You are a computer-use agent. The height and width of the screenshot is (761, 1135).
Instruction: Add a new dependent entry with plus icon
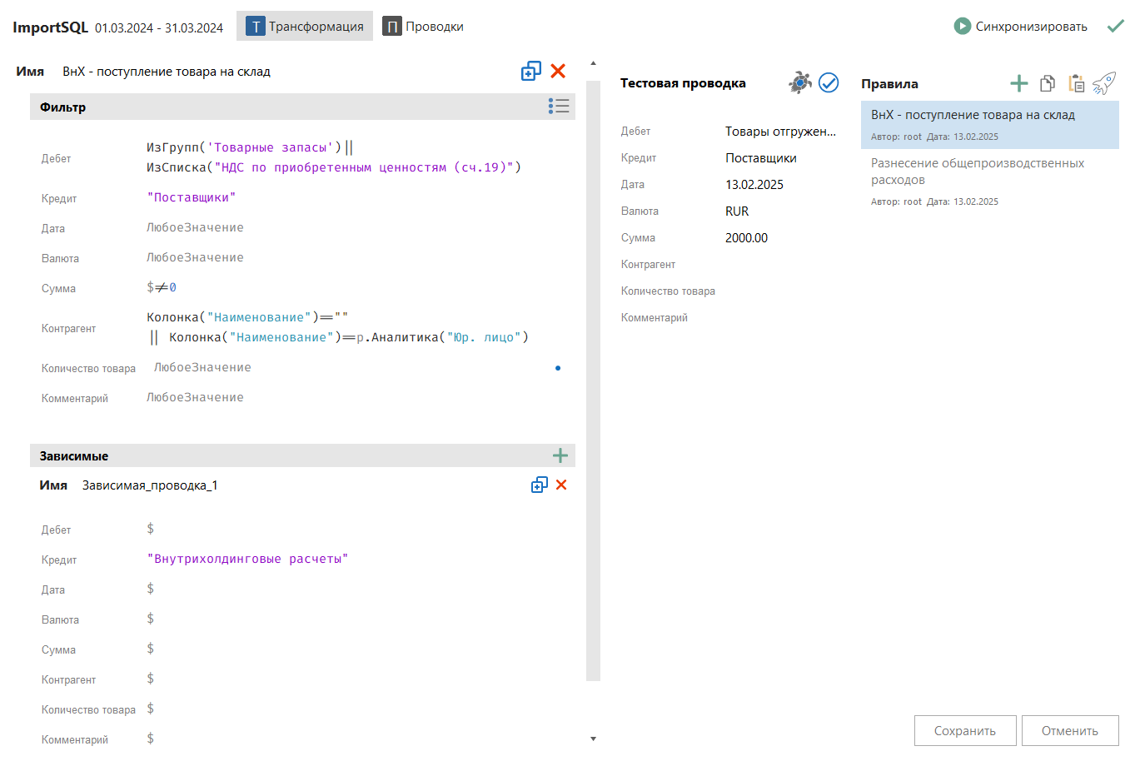(x=560, y=455)
